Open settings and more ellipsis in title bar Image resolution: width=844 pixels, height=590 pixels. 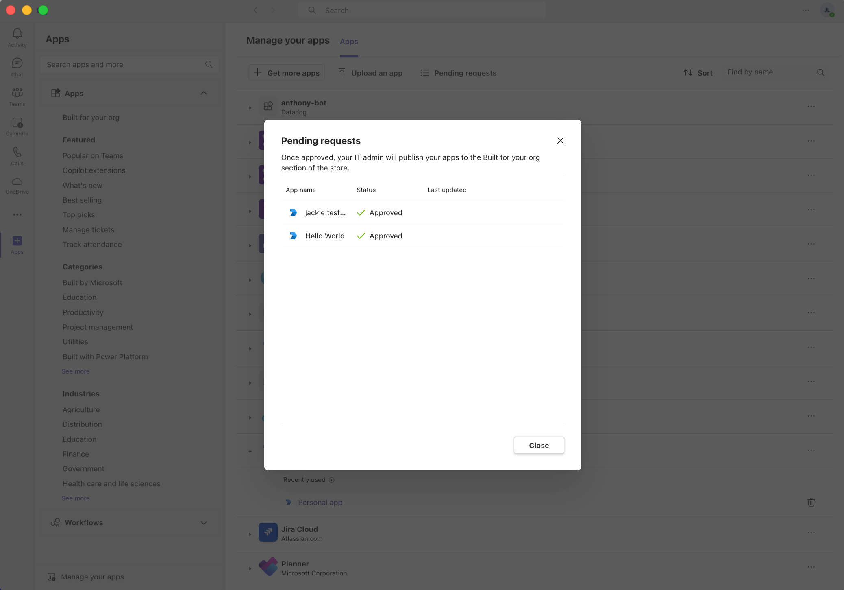(x=806, y=10)
